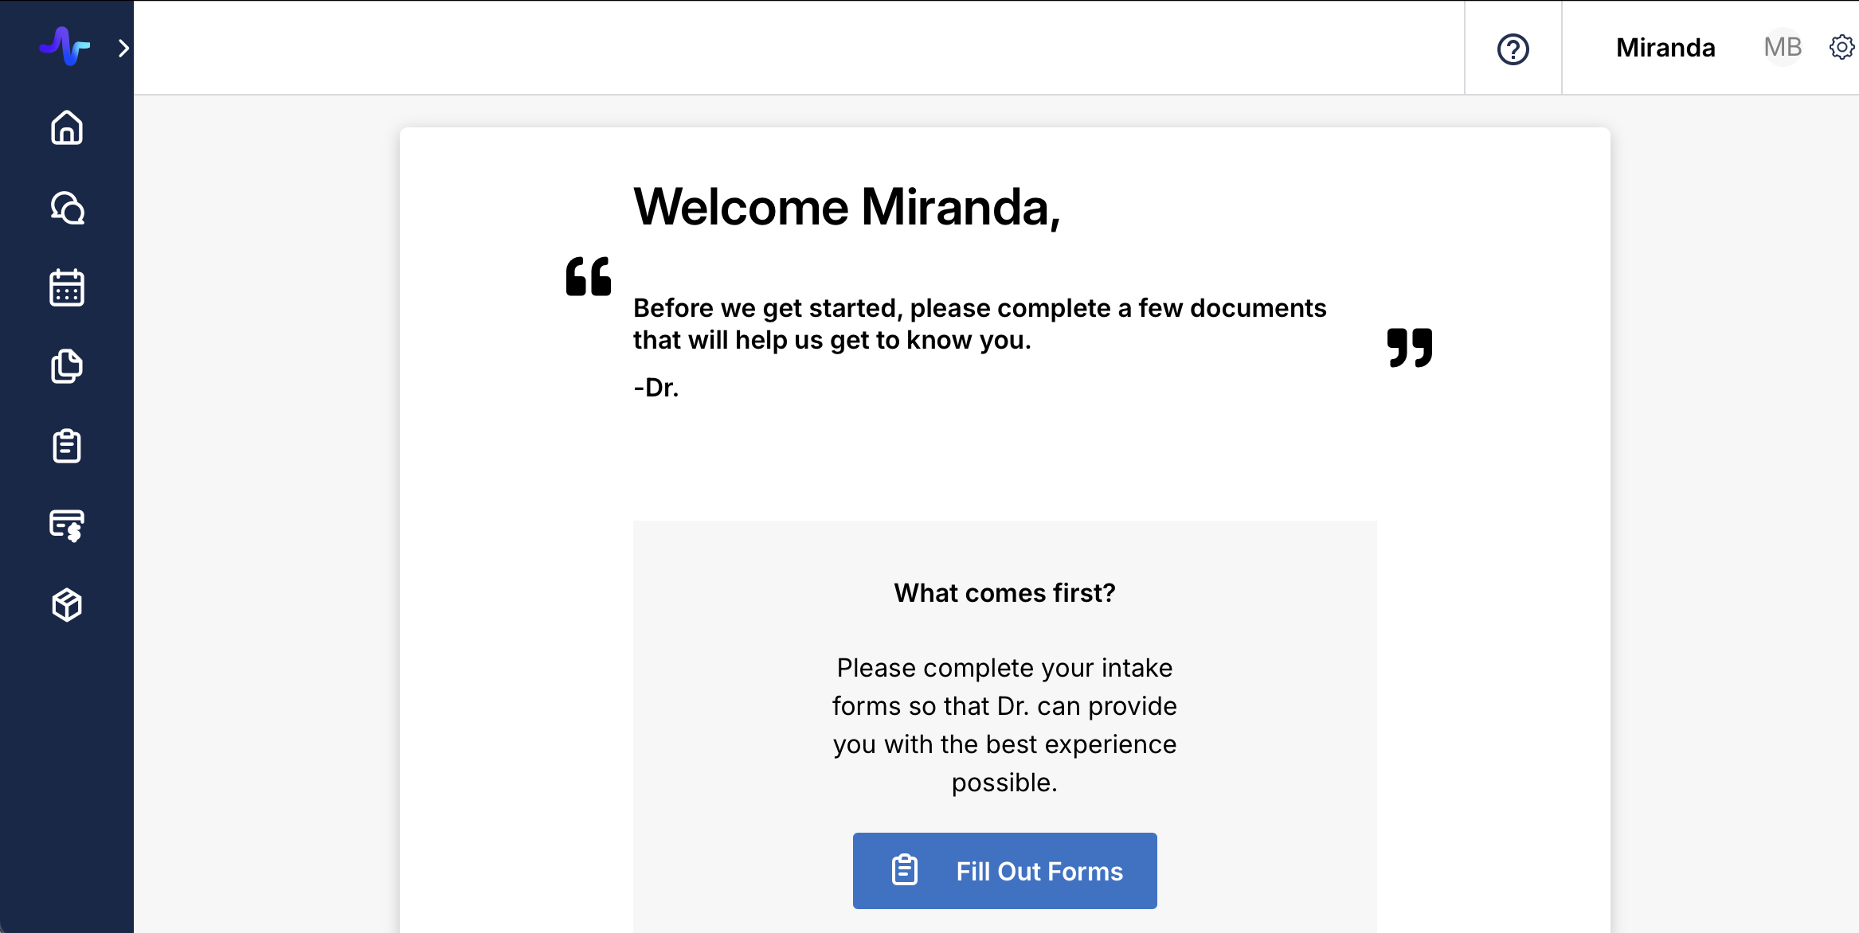Click the app logo in the sidebar
Image resolution: width=1859 pixels, height=933 pixels.
pyautogui.click(x=65, y=47)
